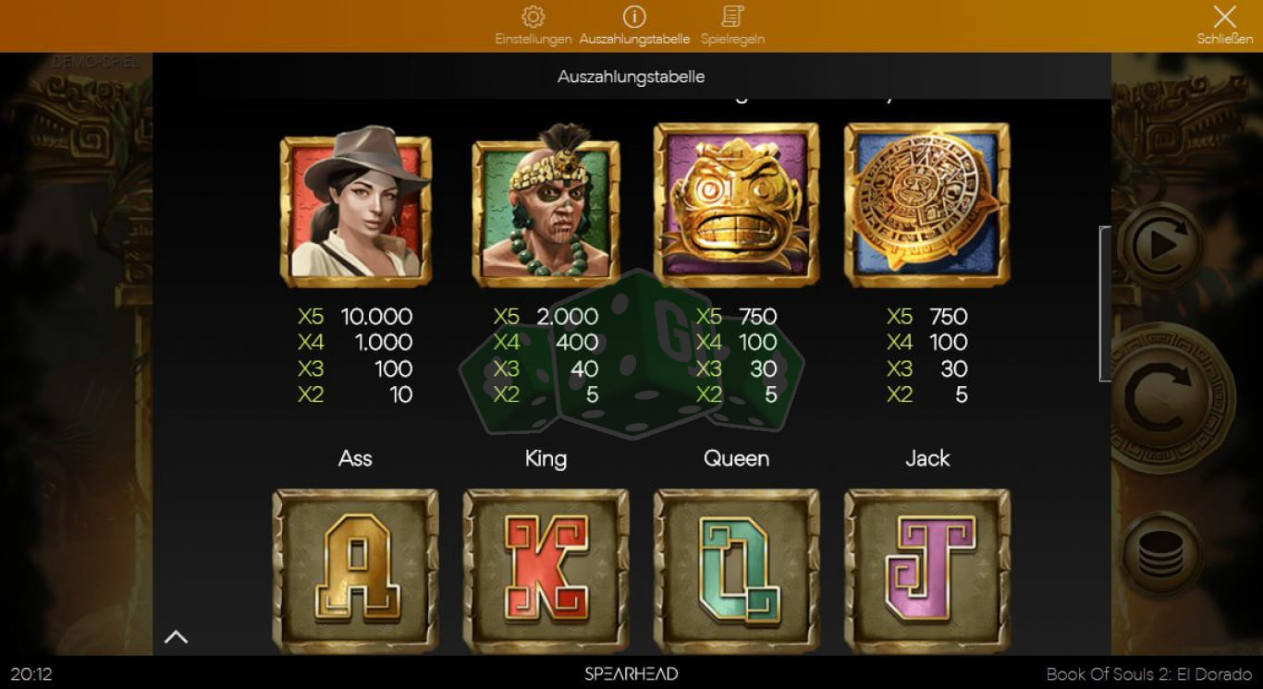Viewport: 1263px width, 689px height.
Task: Select the golden mask symbol
Action: pos(736,205)
